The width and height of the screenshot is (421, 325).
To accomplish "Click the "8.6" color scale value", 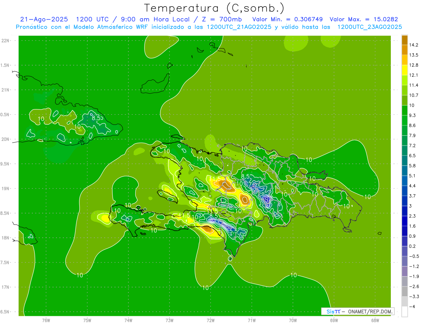I will (413, 126).
